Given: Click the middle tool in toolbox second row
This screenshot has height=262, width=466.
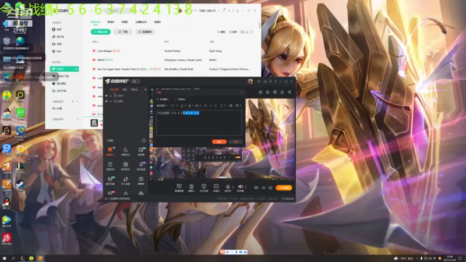Looking at the screenshot, I should click(125, 166).
